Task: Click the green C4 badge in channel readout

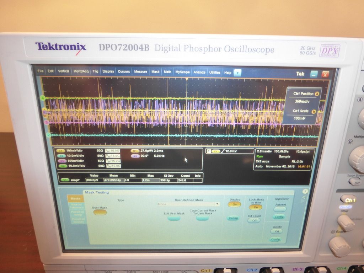Action: 63,166
